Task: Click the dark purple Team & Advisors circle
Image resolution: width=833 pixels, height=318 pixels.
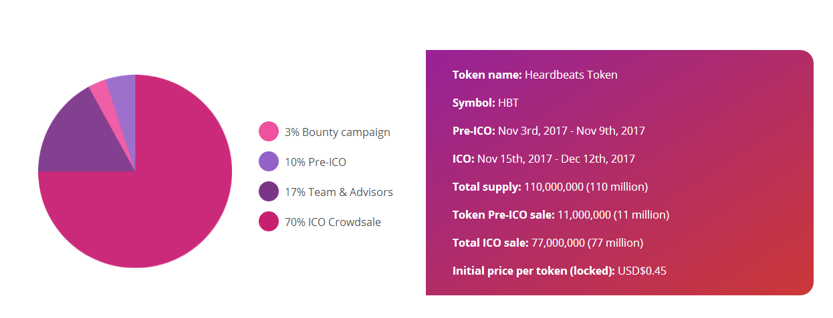Action: tap(268, 191)
